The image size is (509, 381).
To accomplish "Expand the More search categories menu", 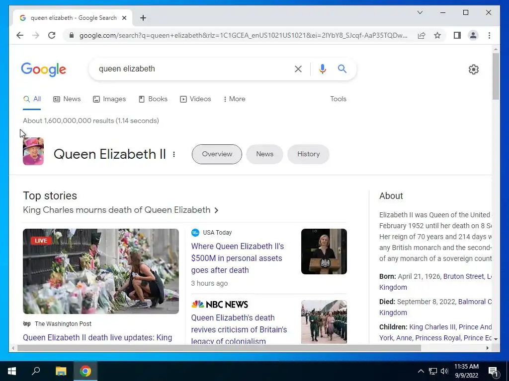I will 235,99.
